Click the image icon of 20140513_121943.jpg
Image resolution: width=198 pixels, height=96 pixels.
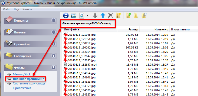coord(65,35)
